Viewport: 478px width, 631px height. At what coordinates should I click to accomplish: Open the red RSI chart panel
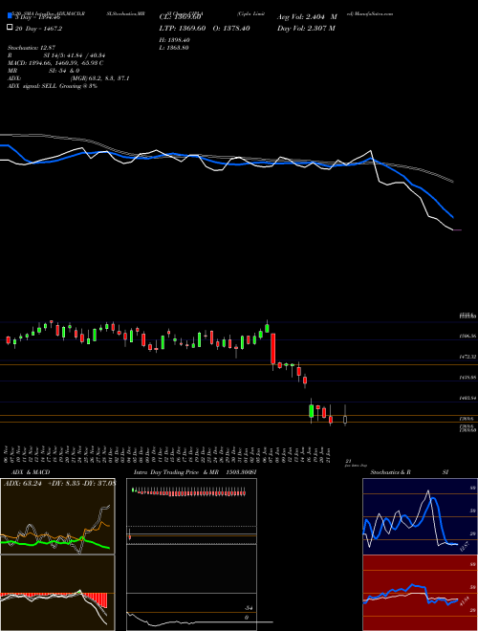pyautogui.click(x=420, y=593)
